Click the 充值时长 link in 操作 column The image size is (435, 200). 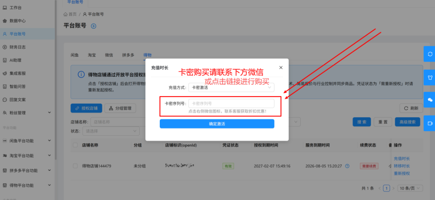(x=402, y=159)
